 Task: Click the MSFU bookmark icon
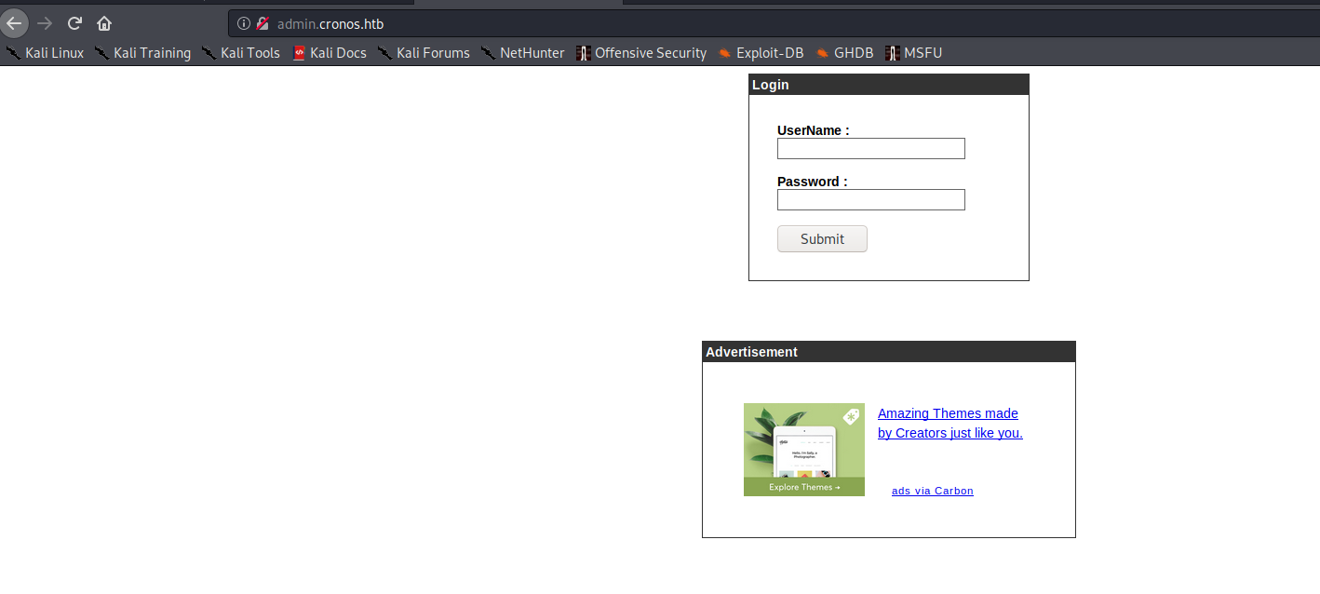(x=891, y=53)
